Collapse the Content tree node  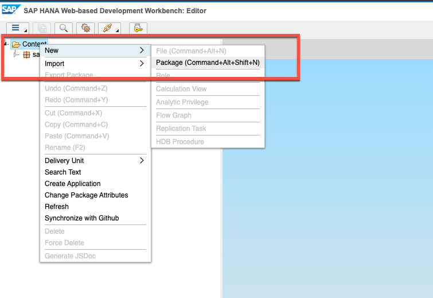click(x=6, y=43)
